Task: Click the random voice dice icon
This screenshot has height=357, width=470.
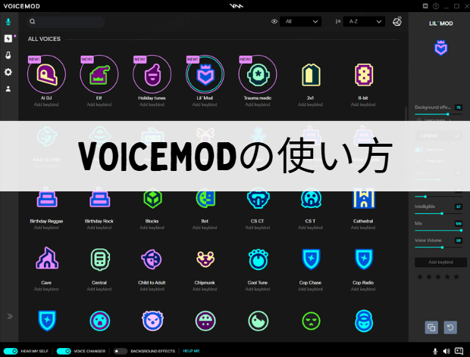Action: pyautogui.click(x=397, y=21)
